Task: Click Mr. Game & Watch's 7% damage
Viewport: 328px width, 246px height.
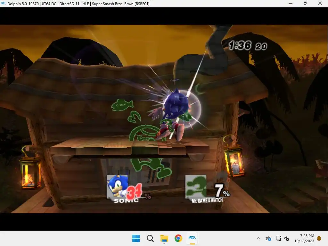Action: pyautogui.click(x=222, y=191)
